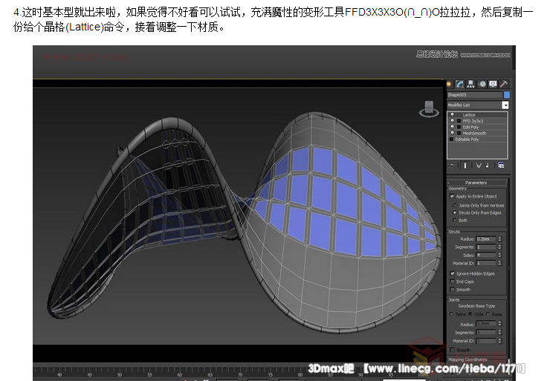Click the blue object color swatch

(x=506, y=95)
